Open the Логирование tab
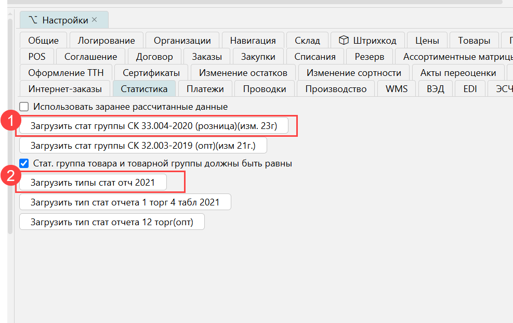 (106, 41)
